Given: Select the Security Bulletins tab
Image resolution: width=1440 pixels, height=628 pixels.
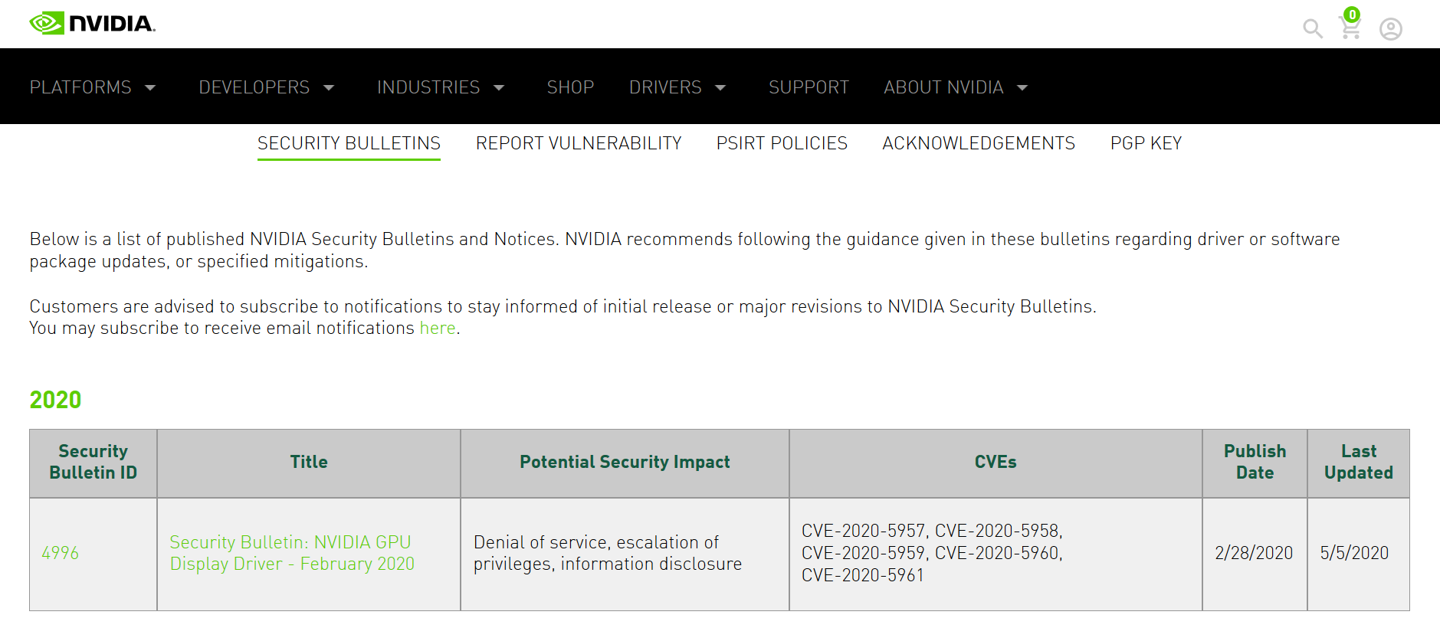Looking at the screenshot, I should coord(349,143).
